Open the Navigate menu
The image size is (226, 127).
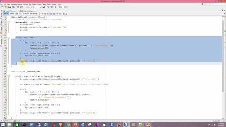pyautogui.click(x=14, y=4)
